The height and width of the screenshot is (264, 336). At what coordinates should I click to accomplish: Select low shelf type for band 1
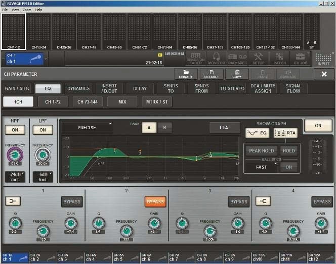coord(13,201)
